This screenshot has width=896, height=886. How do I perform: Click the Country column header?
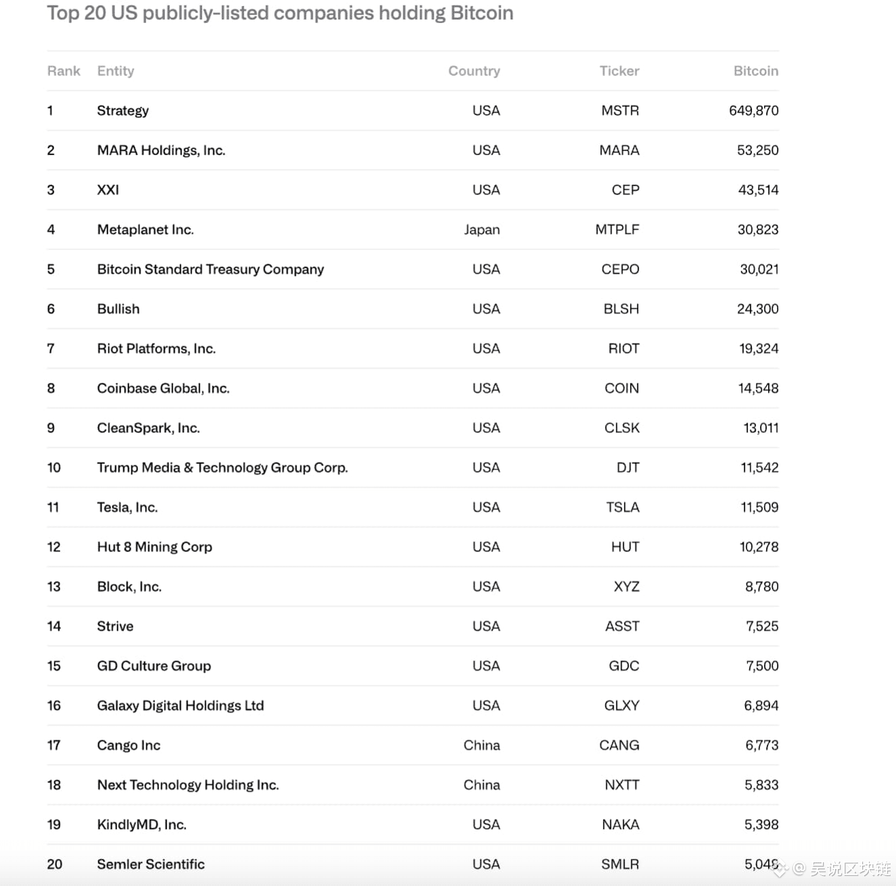474,71
